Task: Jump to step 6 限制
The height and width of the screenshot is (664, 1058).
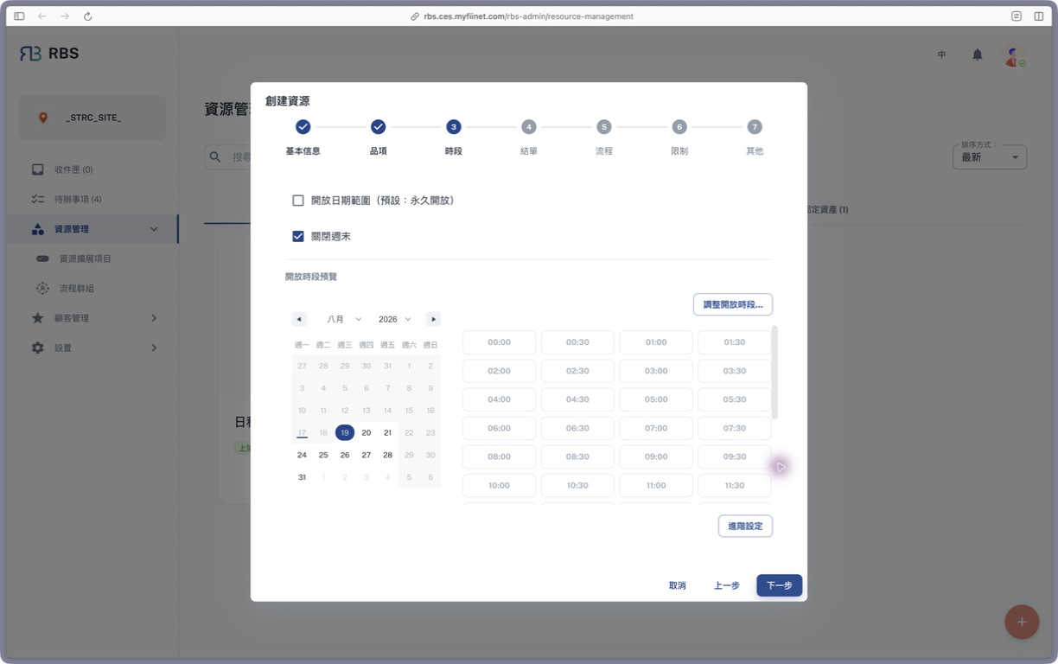Action: click(x=679, y=137)
